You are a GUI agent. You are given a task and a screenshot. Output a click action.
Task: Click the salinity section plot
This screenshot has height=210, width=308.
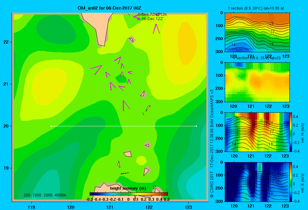coord(257,82)
